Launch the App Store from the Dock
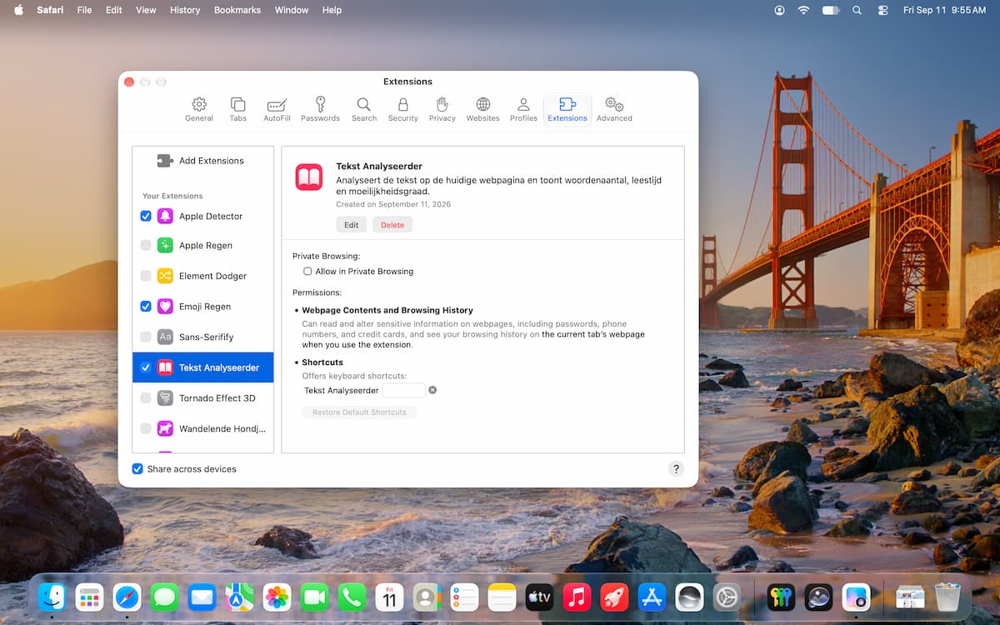Viewport: 1000px width, 625px height. 652,597
